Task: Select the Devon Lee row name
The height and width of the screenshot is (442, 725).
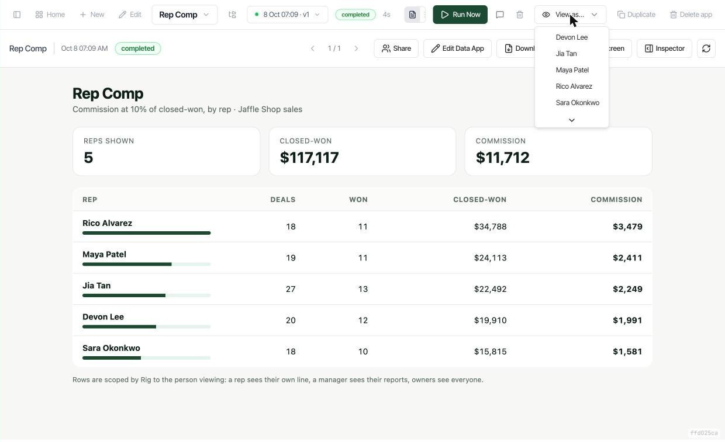Action: point(103,317)
